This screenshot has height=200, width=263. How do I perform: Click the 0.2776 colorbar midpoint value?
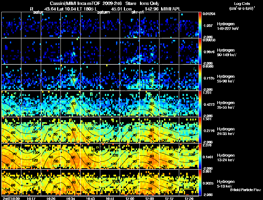click(209, 131)
